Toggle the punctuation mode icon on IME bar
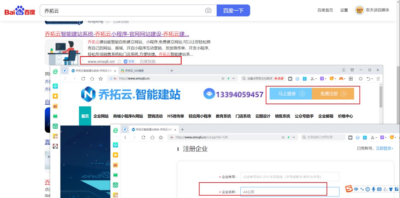The width and height of the screenshot is (400, 198). tap(362, 189)
